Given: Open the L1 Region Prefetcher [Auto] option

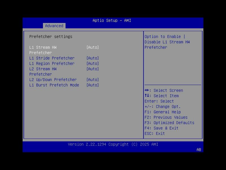Looking at the screenshot, I should point(93,63).
